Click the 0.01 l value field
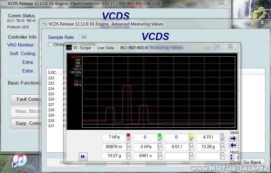The height and width of the screenshot is (173, 271). click(x=177, y=147)
